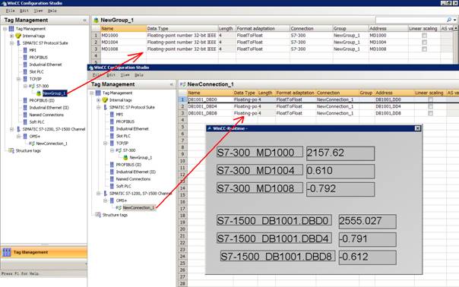Expand Internal tags node in left tree

pos(11,36)
